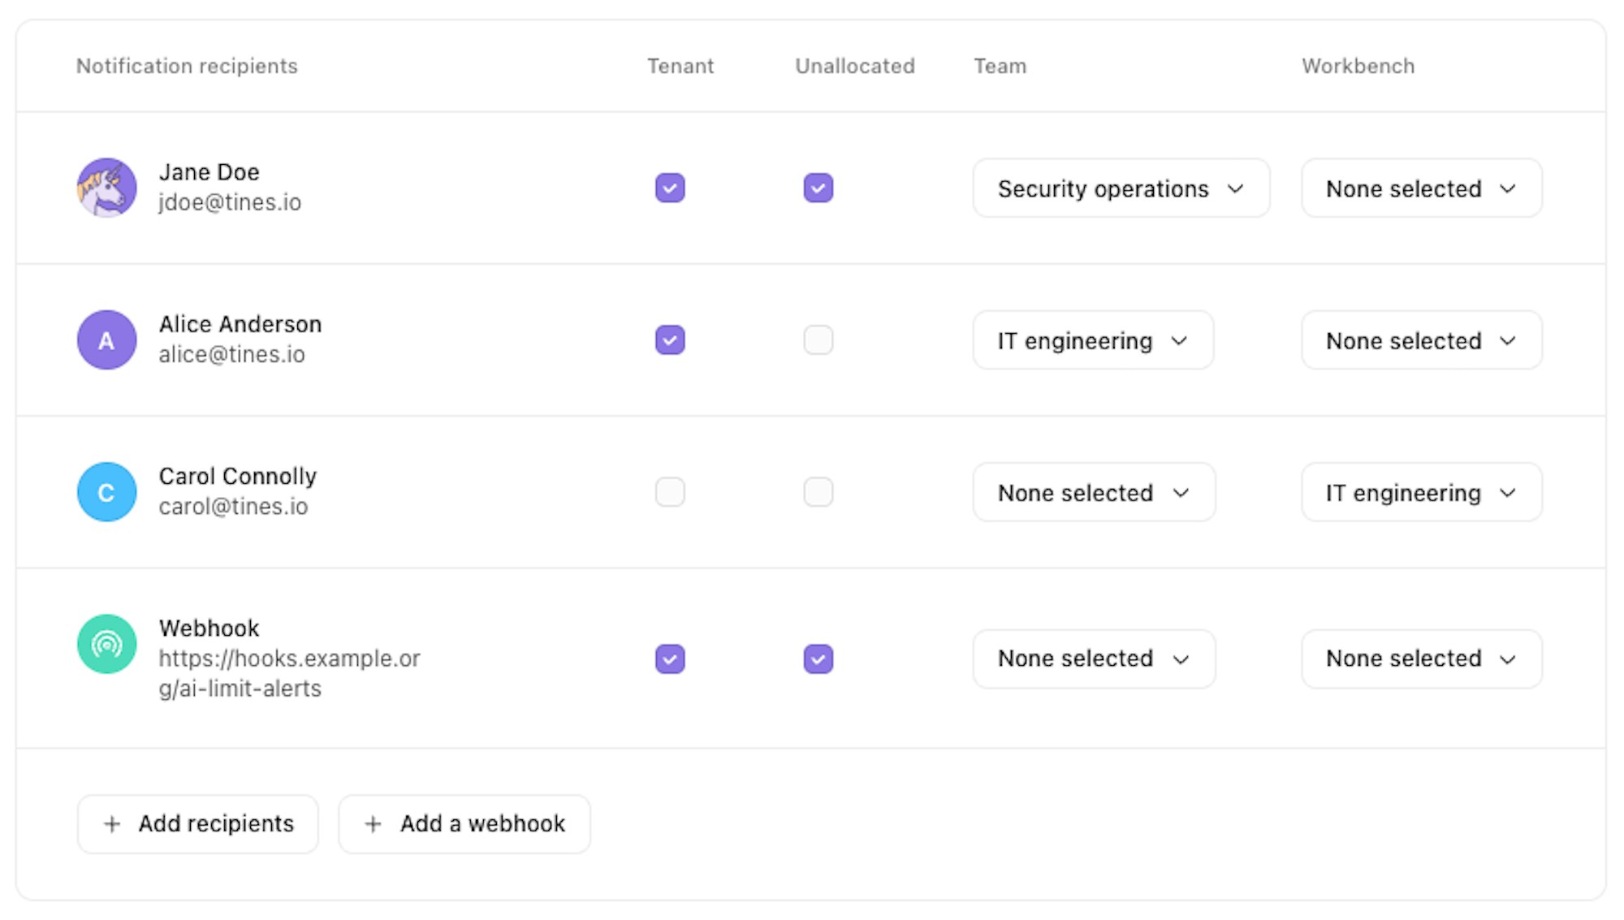The width and height of the screenshot is (1624, 920).
Task: Click plus icon beside Add recipients
Action: click(x=112, y=824)
